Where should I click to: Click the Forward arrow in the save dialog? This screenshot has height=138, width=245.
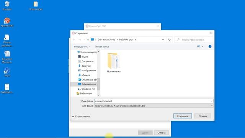pos(80,40)
